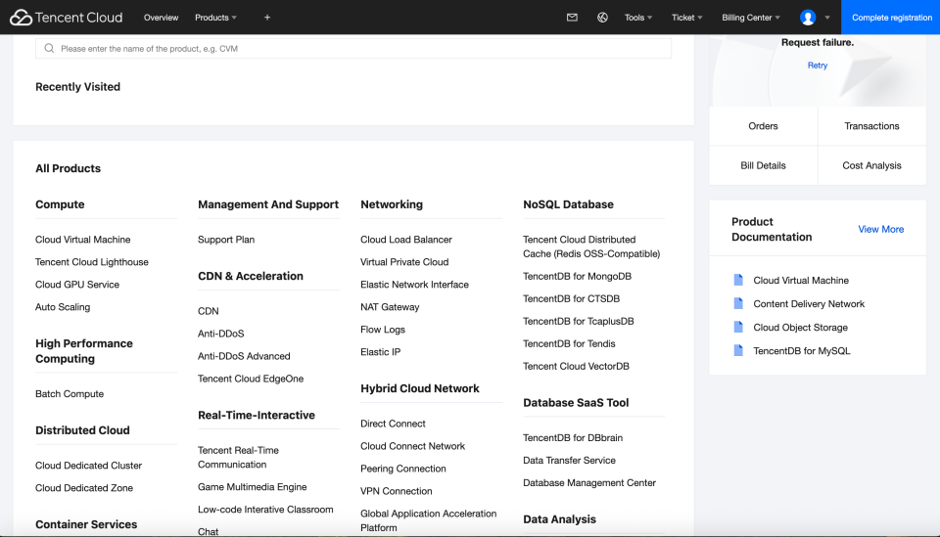Click the document icon beside Cloud Virtual Machine

tap(738, 280)
